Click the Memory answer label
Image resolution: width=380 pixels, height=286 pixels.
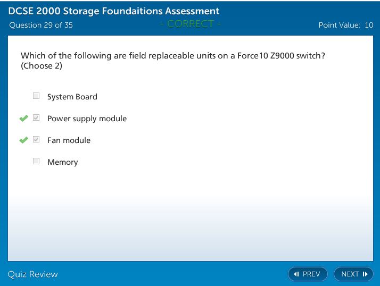tap(62, 162)
